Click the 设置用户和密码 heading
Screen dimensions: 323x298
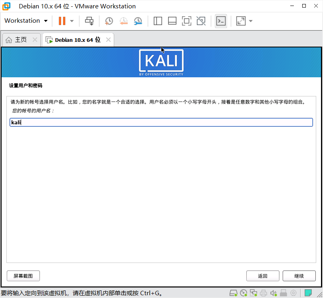(26, 86)
